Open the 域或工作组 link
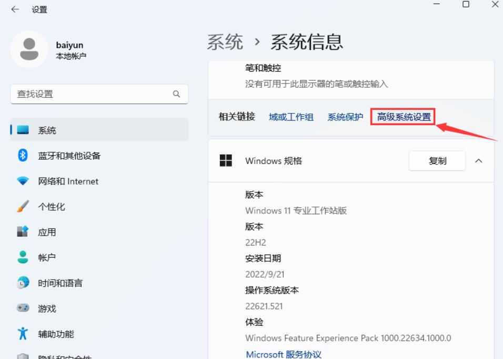The image size is (503, 359). [x=291, y=117]
